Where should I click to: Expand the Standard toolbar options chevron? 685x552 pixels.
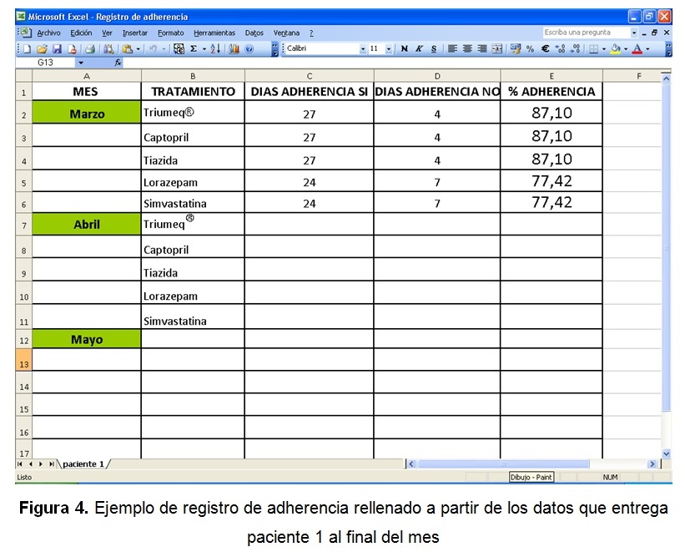pyautogui.click(x=275, y=49)
